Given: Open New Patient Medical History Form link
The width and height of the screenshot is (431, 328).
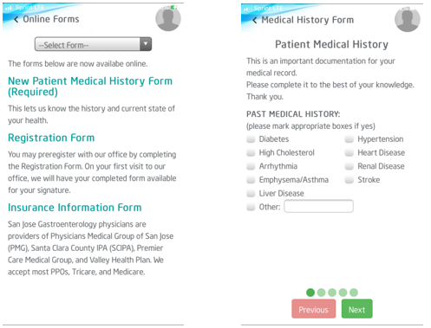Looking at the screenshot, I should [x=90, y=87].
